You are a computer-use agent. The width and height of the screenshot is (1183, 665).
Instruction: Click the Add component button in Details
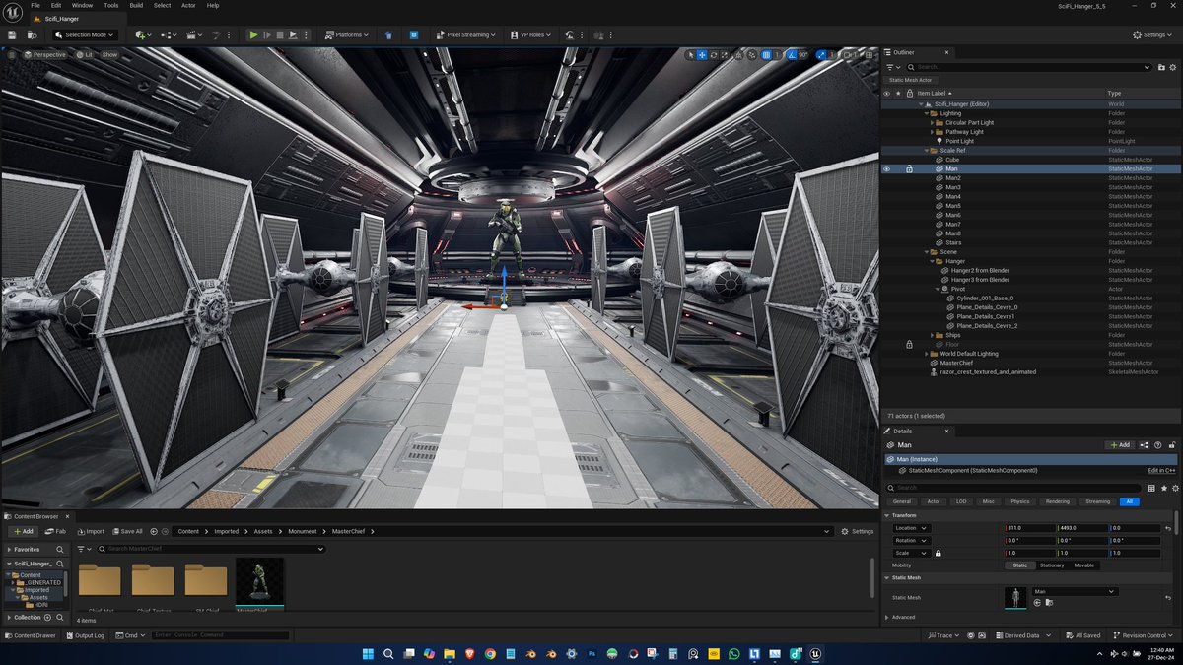1119,445
